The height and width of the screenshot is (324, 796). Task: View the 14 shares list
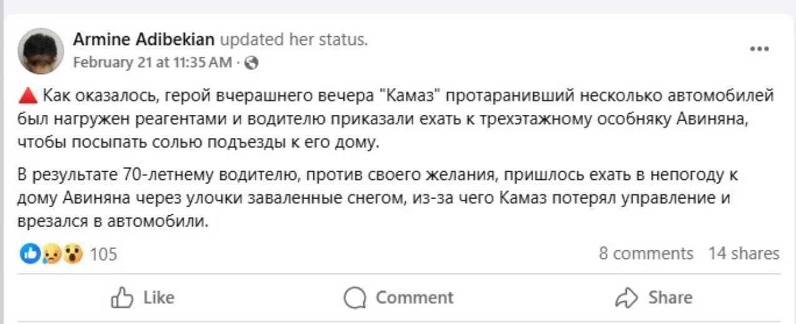pos(744,253)
